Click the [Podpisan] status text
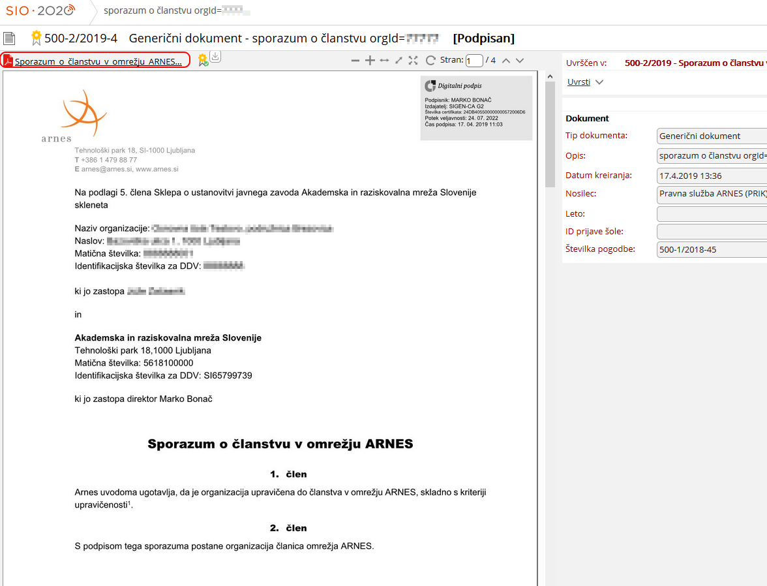The image size is (767, 586). [484, 39]
